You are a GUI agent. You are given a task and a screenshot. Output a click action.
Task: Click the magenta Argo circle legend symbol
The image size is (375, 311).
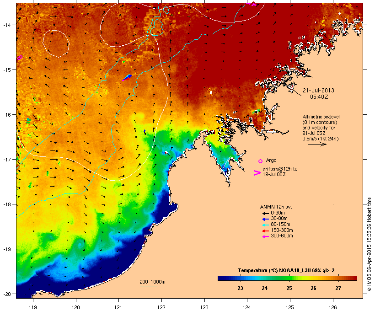(x=261, y=161)
